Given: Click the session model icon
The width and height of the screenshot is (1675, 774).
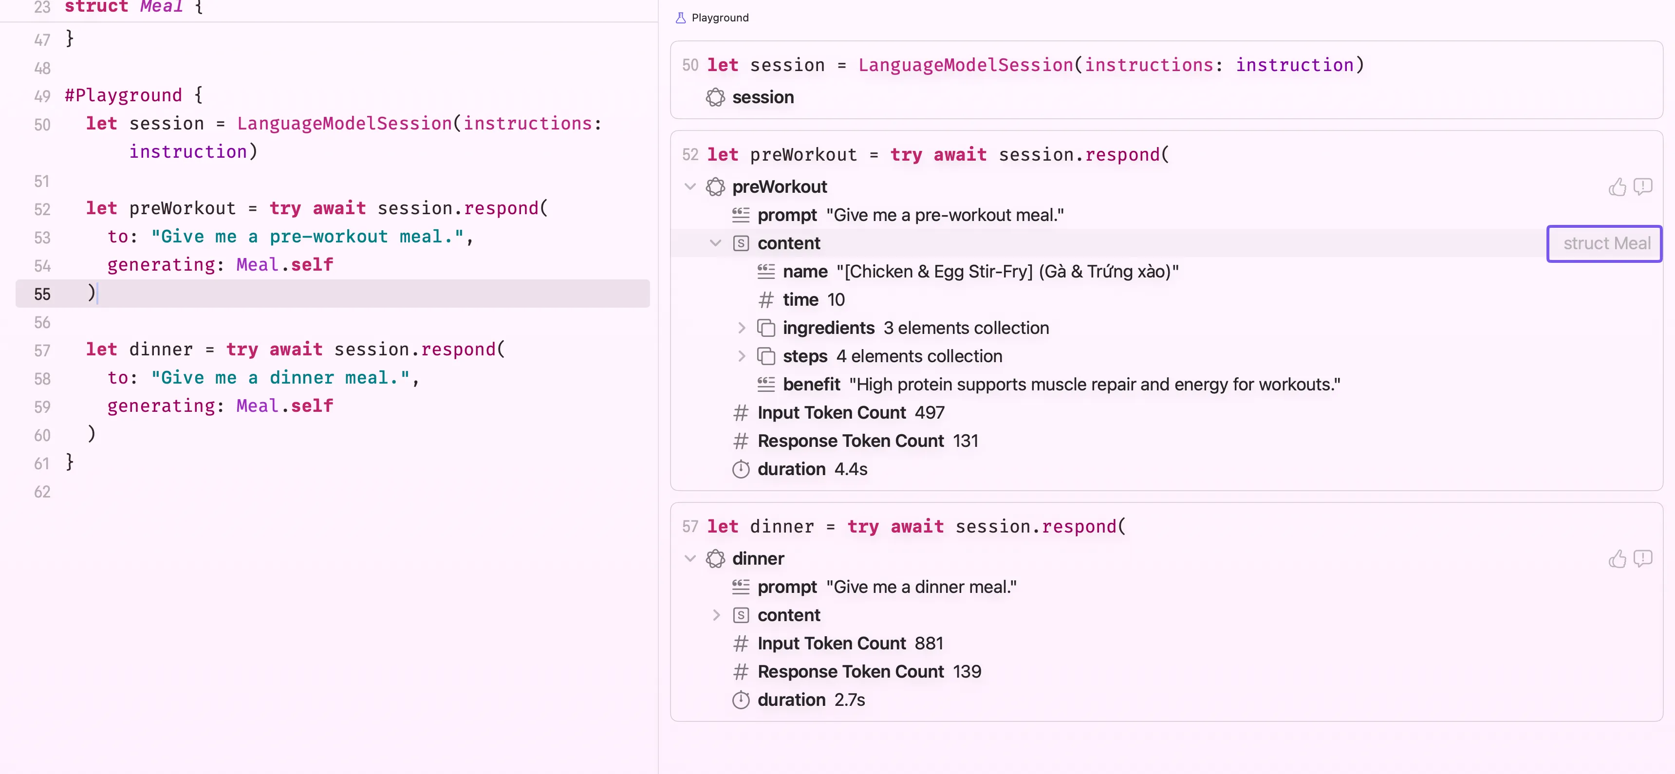Looking at the screenshot, I should tap(715, 97).
